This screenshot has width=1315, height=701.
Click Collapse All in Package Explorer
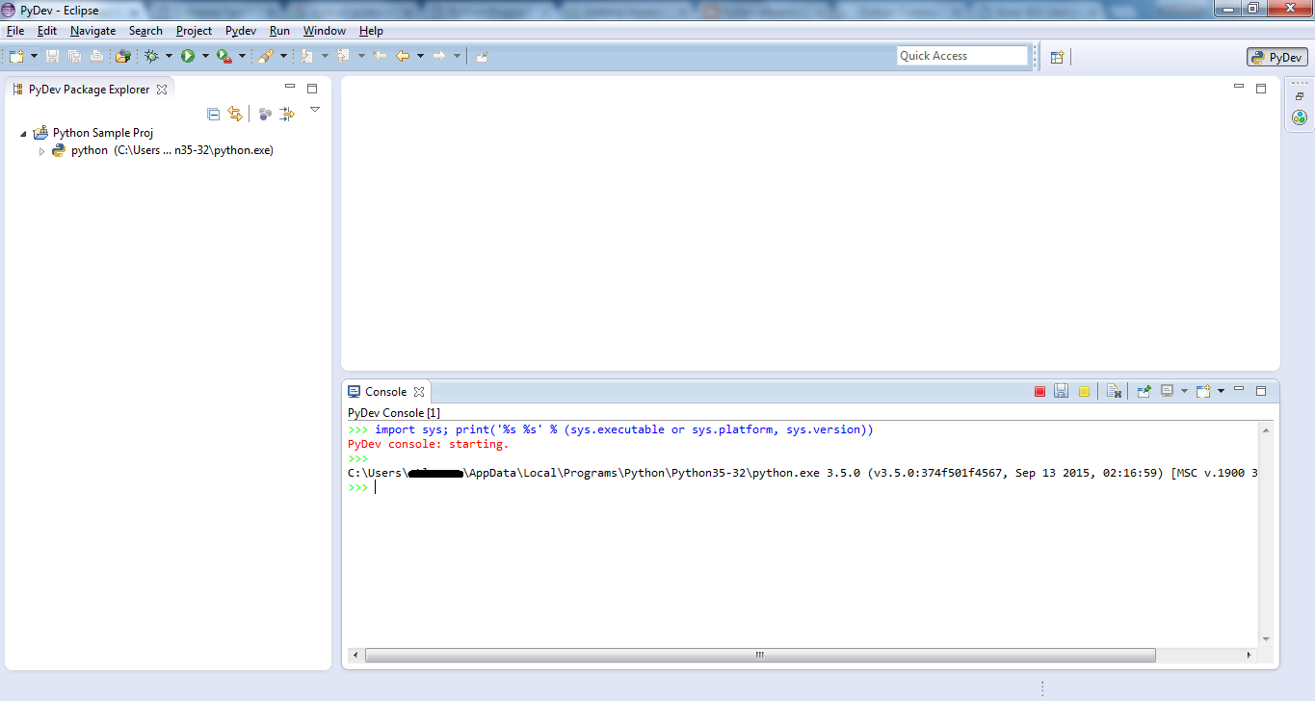(214, 115)
